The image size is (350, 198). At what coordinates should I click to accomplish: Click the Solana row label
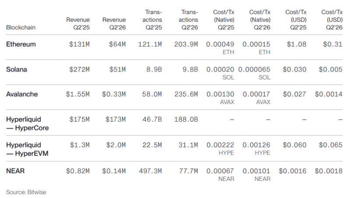click(x=17, y=69)
